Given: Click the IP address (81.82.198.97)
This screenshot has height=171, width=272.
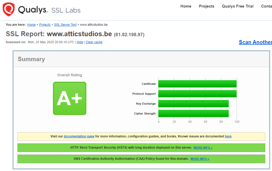Looking at the screenshot, I should (x=129, y=35).
